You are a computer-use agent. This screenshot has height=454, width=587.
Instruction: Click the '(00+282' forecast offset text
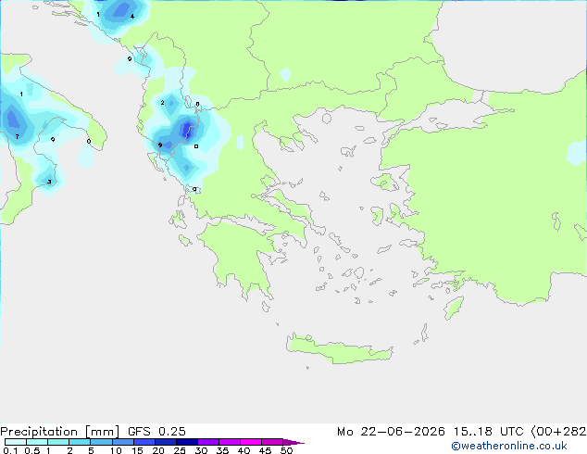[558, 432]
